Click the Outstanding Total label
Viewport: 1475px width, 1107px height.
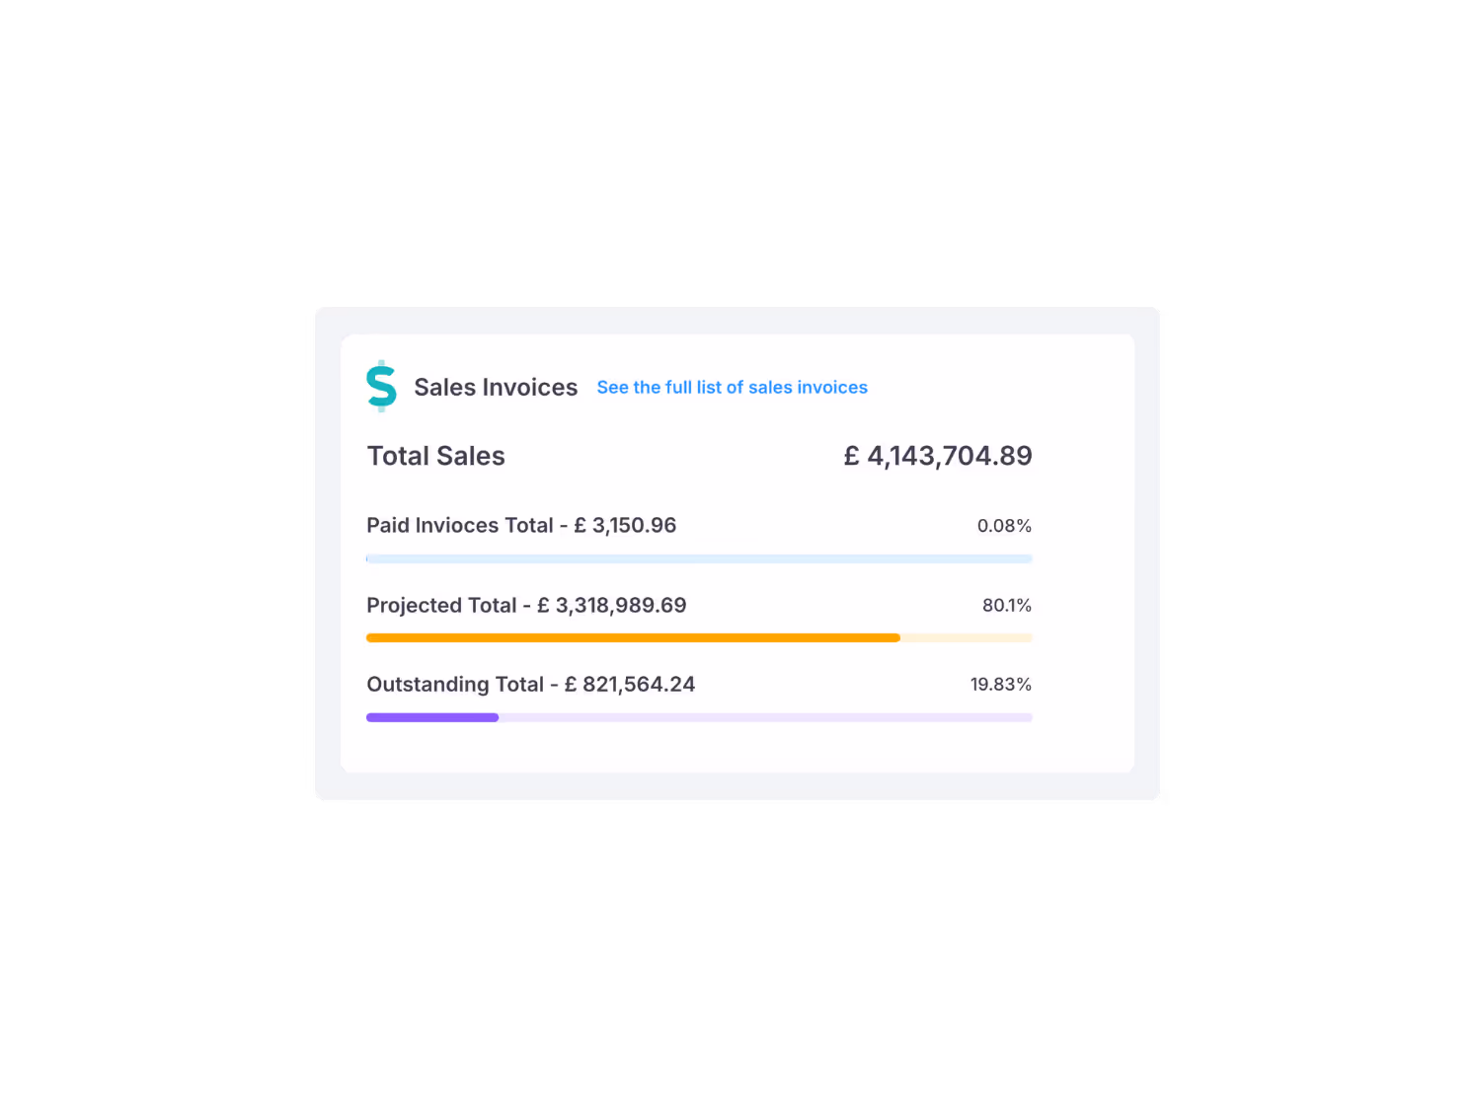[x=456, y=684]
